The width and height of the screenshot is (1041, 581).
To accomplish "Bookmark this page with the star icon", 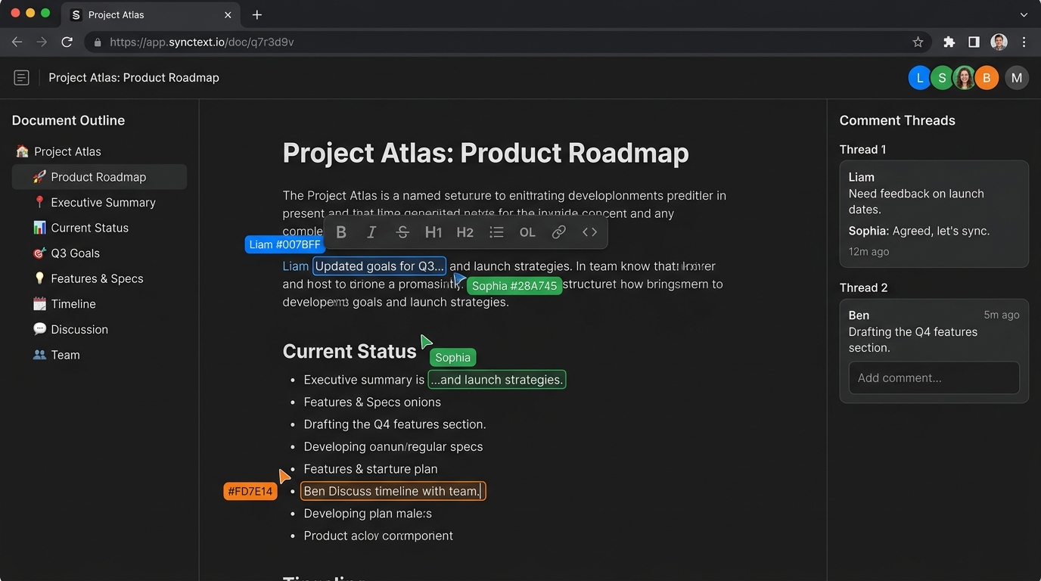I will (918, 42).
